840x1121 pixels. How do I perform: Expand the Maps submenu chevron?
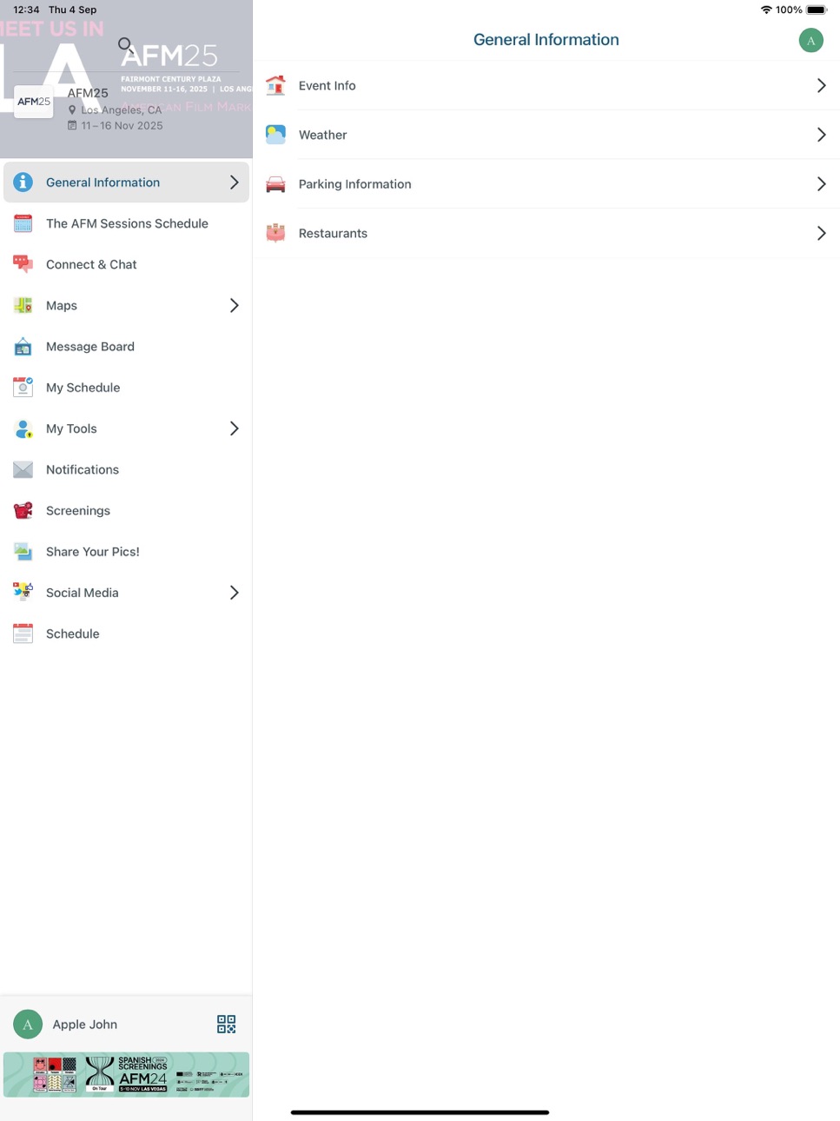coord(234,305)
